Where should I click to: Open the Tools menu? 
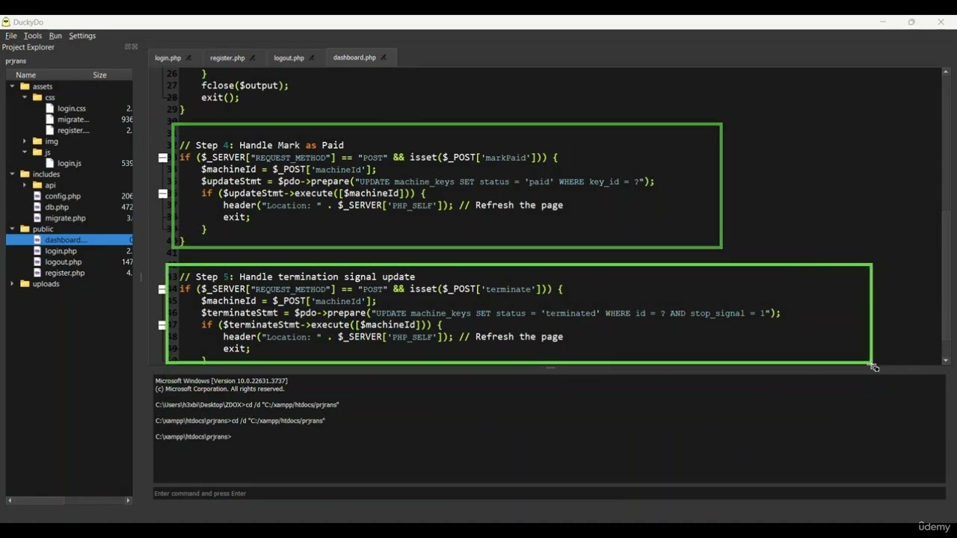pyautogui.click(x=33, y=36)
